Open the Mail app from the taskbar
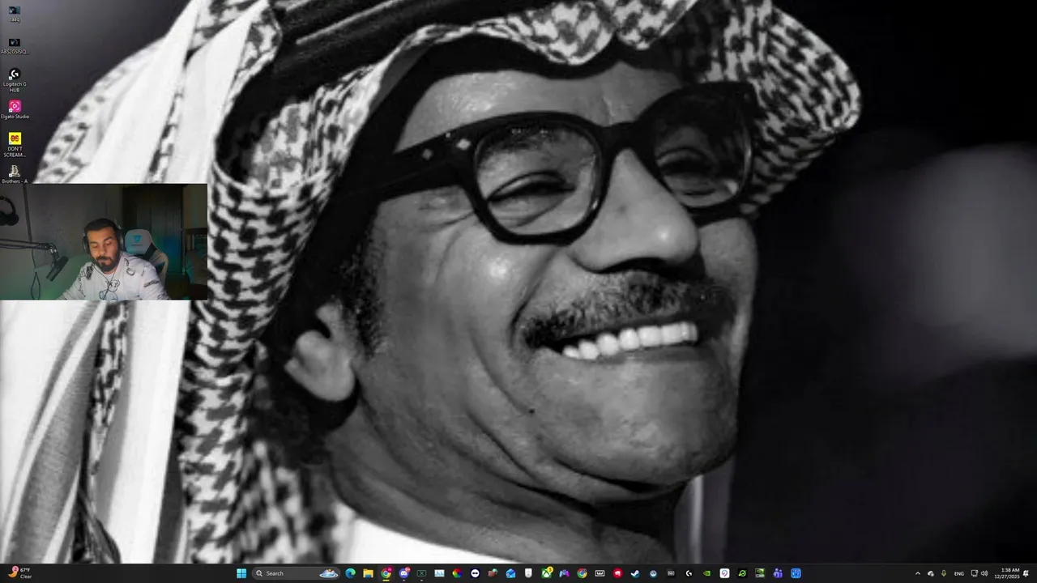The width and height of the screenshot is (1037, 583). coord(510,573)
